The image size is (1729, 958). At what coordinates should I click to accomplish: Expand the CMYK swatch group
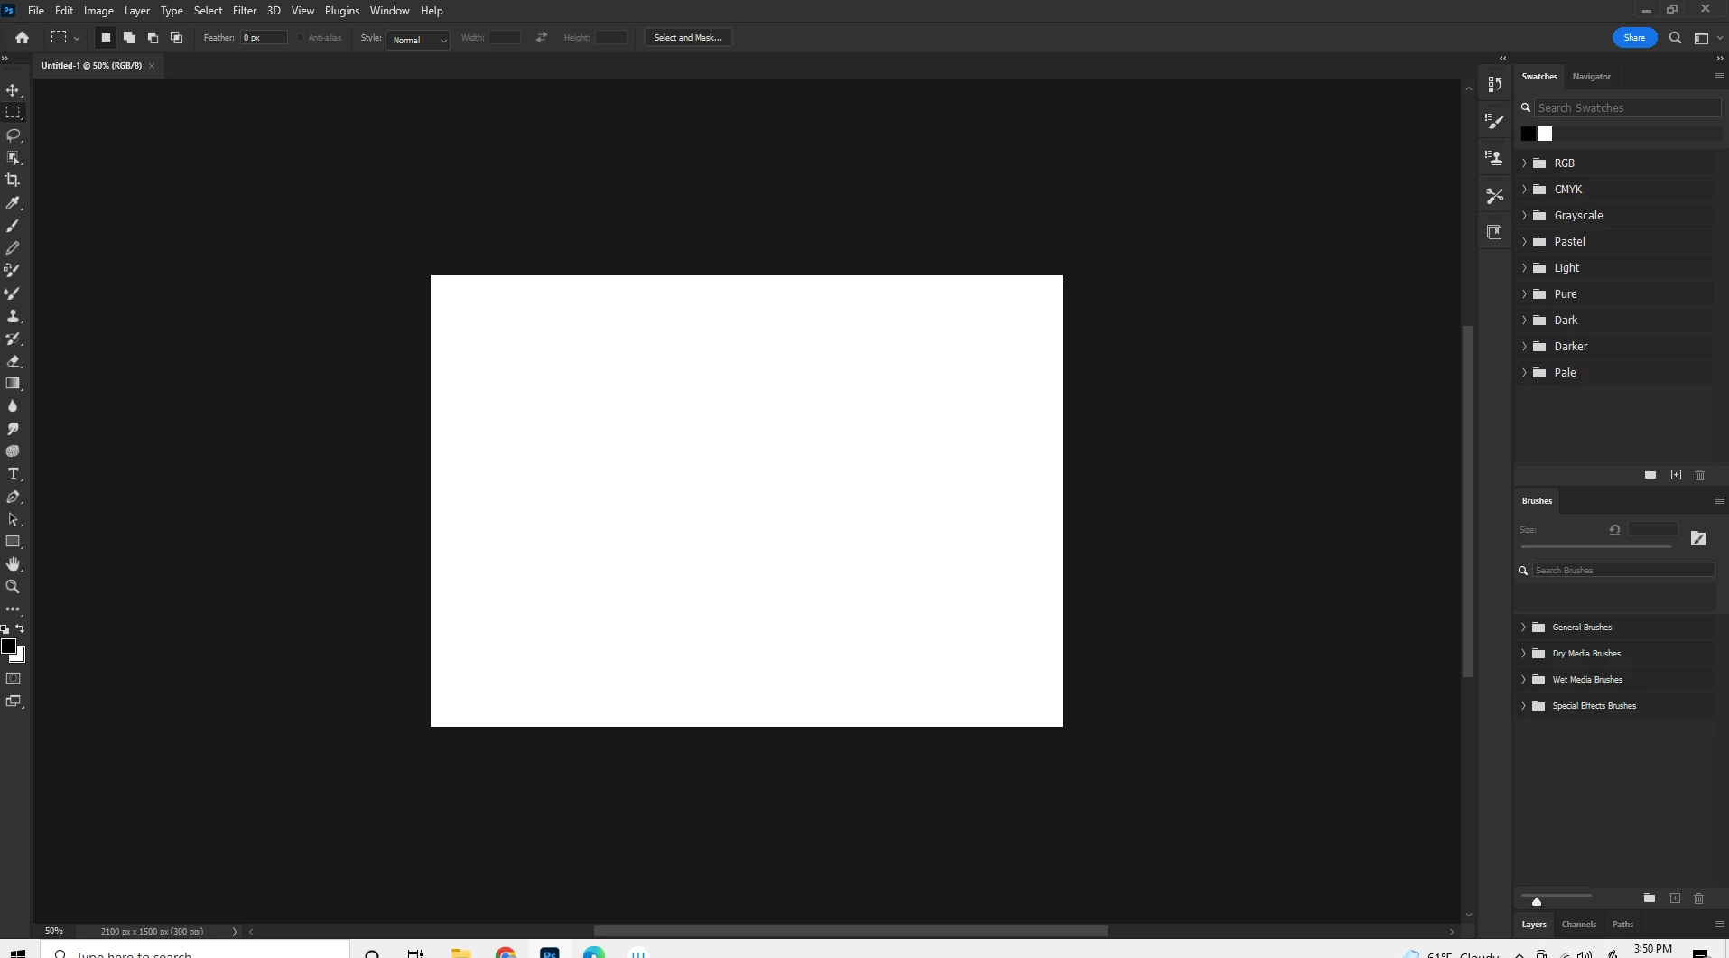(1524, 190)
